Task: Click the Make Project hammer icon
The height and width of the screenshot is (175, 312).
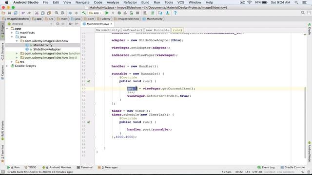Action: coord(84,13)
